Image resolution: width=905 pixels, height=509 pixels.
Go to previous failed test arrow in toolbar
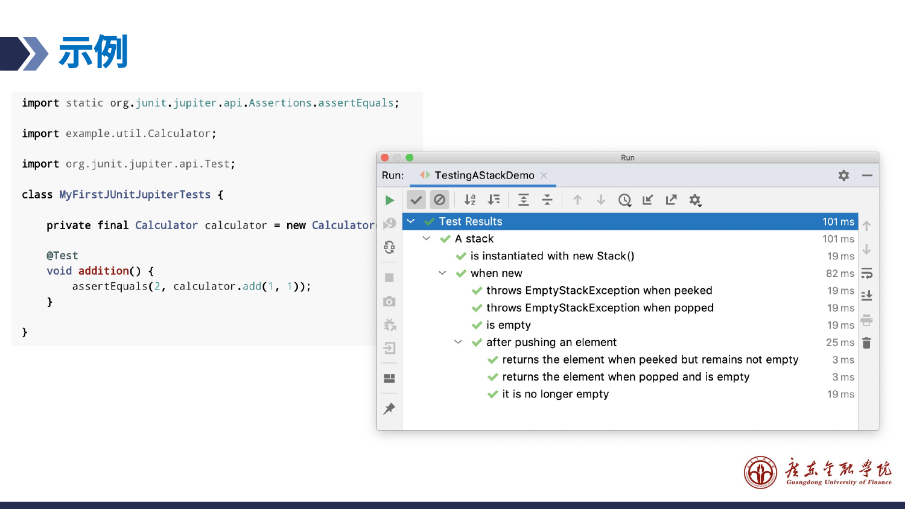(x=577, y=200)
